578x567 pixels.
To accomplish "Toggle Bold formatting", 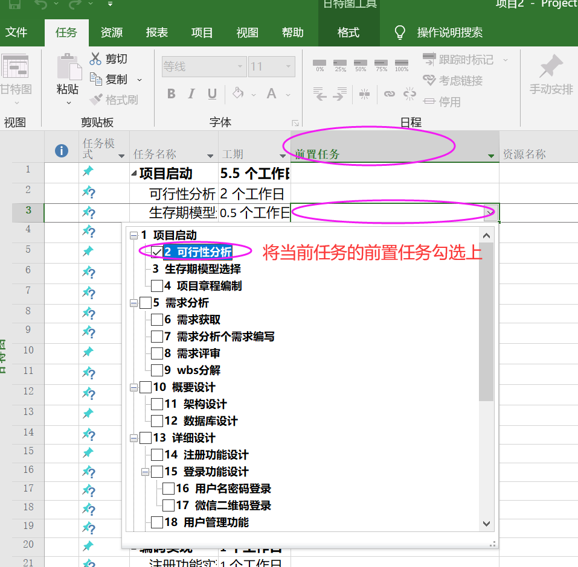I will 172,94.
